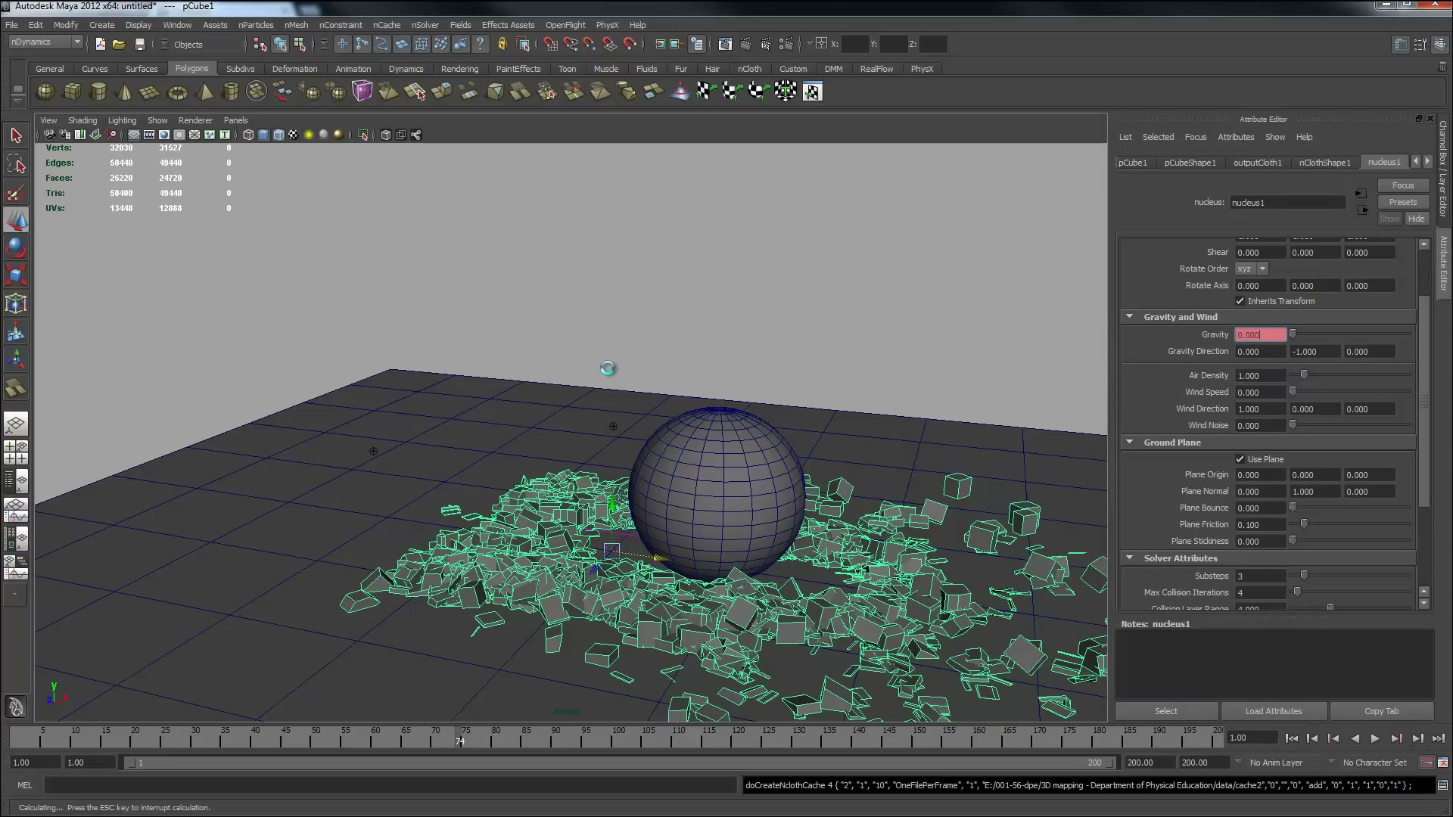1453x817 pixels.
Task: Select the Universal Manipulator tool
Action: pyautogui.click(x=16, y=304)
